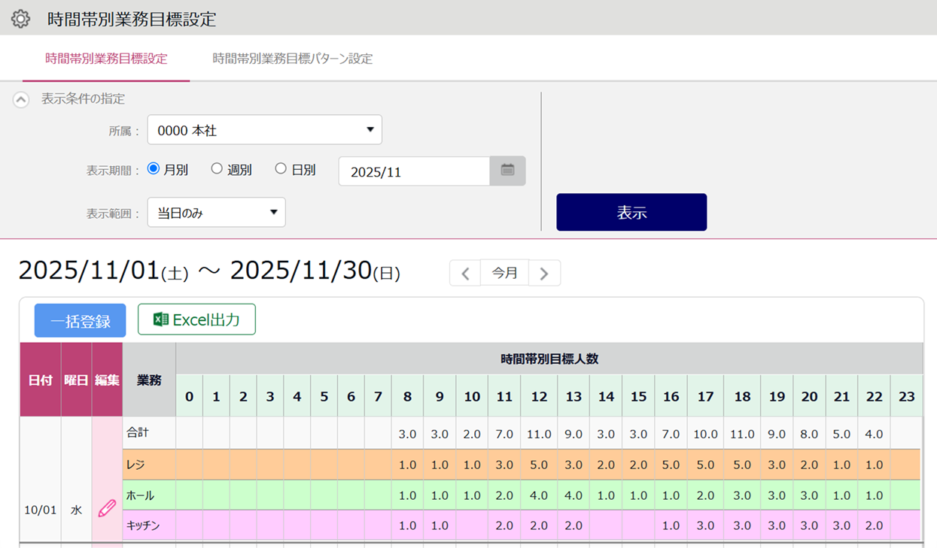Click the 2025/11 date input field

[414, 171]
